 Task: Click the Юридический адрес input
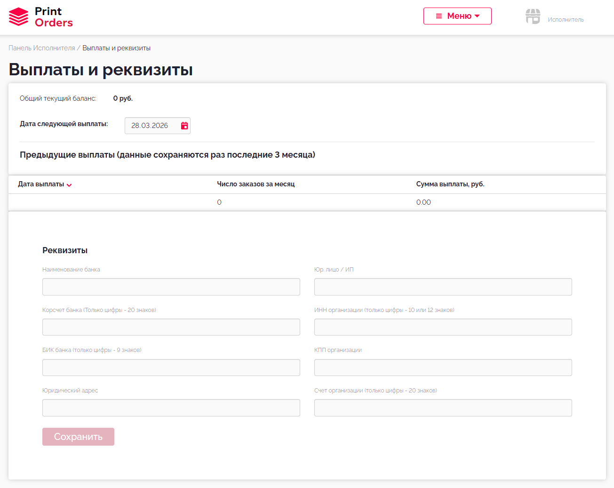(171, 408)
